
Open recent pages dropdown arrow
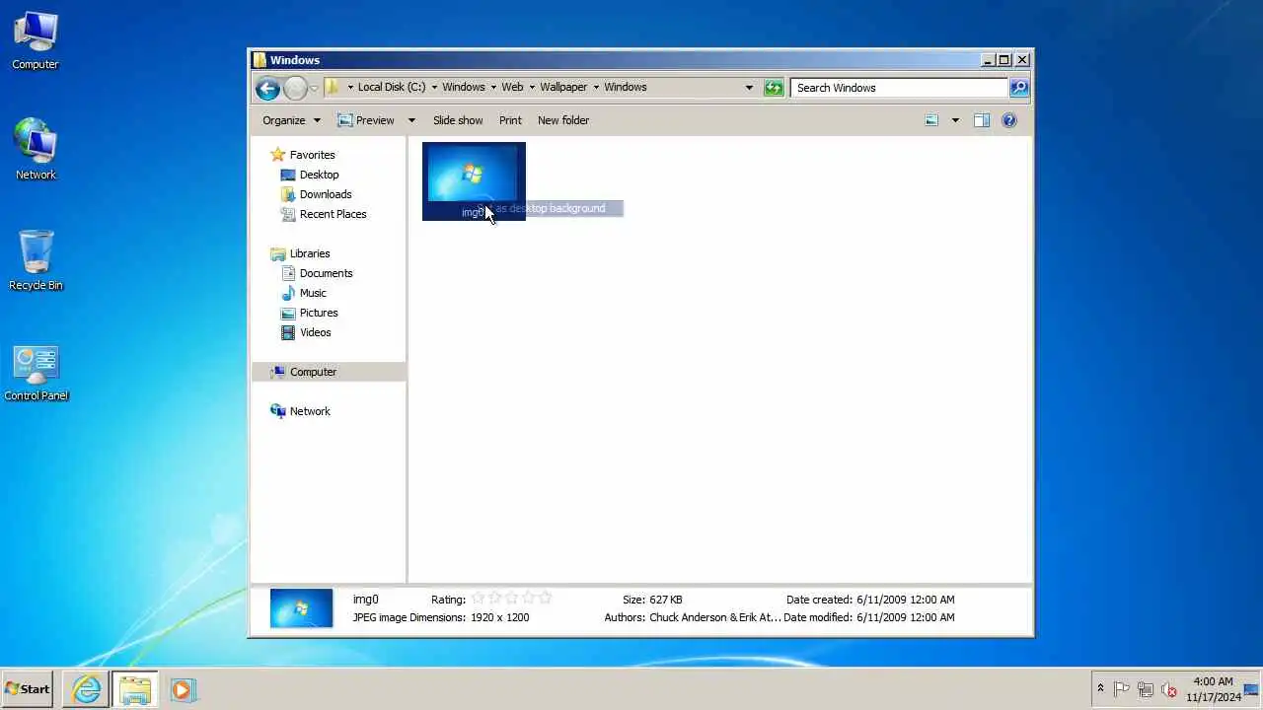coord(315,88)
